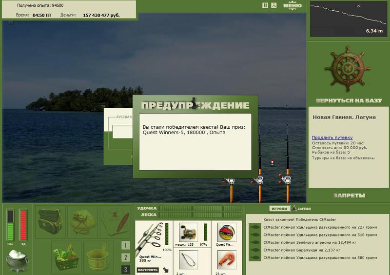Click the УДОЧКА tension bar
390x275 pixels.
coord(200,208)
